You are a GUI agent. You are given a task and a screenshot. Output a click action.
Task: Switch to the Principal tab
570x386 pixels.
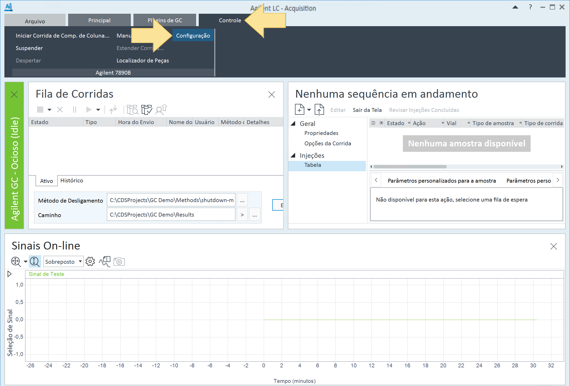pos(99,20)
